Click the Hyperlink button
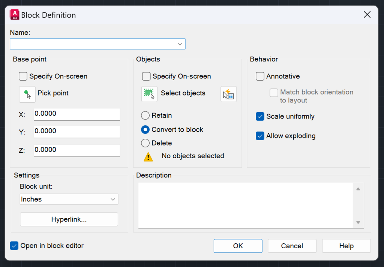384x267 pixels. point(69,219)
